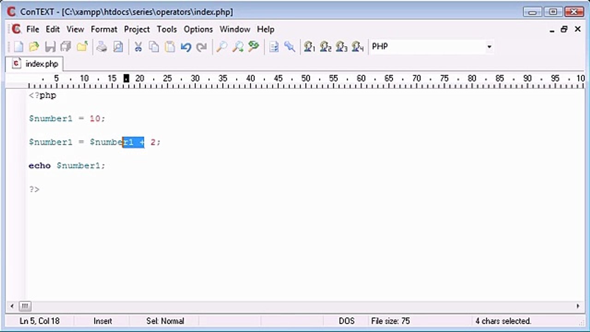
Task: Print the document with the printer icon
Action: 102,47
